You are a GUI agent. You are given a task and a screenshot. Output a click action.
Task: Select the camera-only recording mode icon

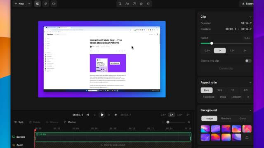click(x=54, y=4)
